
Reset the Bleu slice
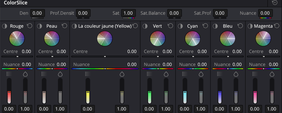click(x=240, y=26)
